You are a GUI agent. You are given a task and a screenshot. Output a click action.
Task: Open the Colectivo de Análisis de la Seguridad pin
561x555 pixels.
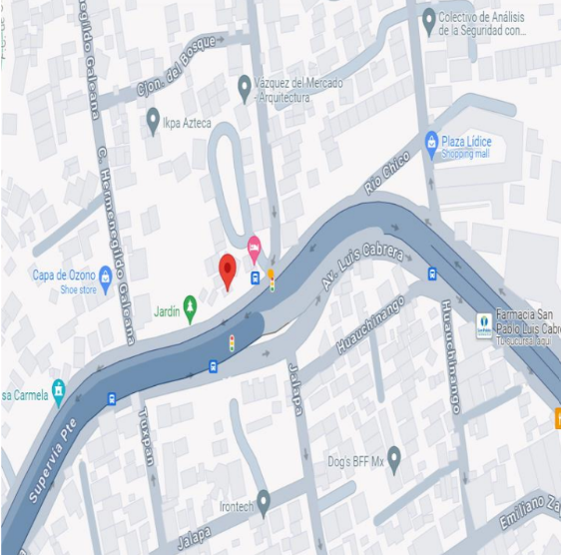click(x=428, y=22)
